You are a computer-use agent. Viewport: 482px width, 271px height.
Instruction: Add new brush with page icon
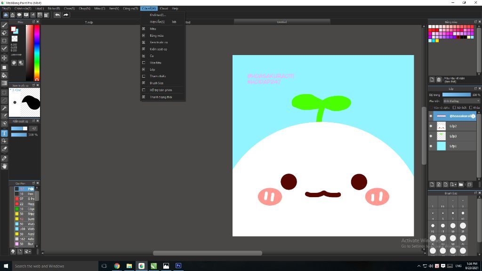20,251
